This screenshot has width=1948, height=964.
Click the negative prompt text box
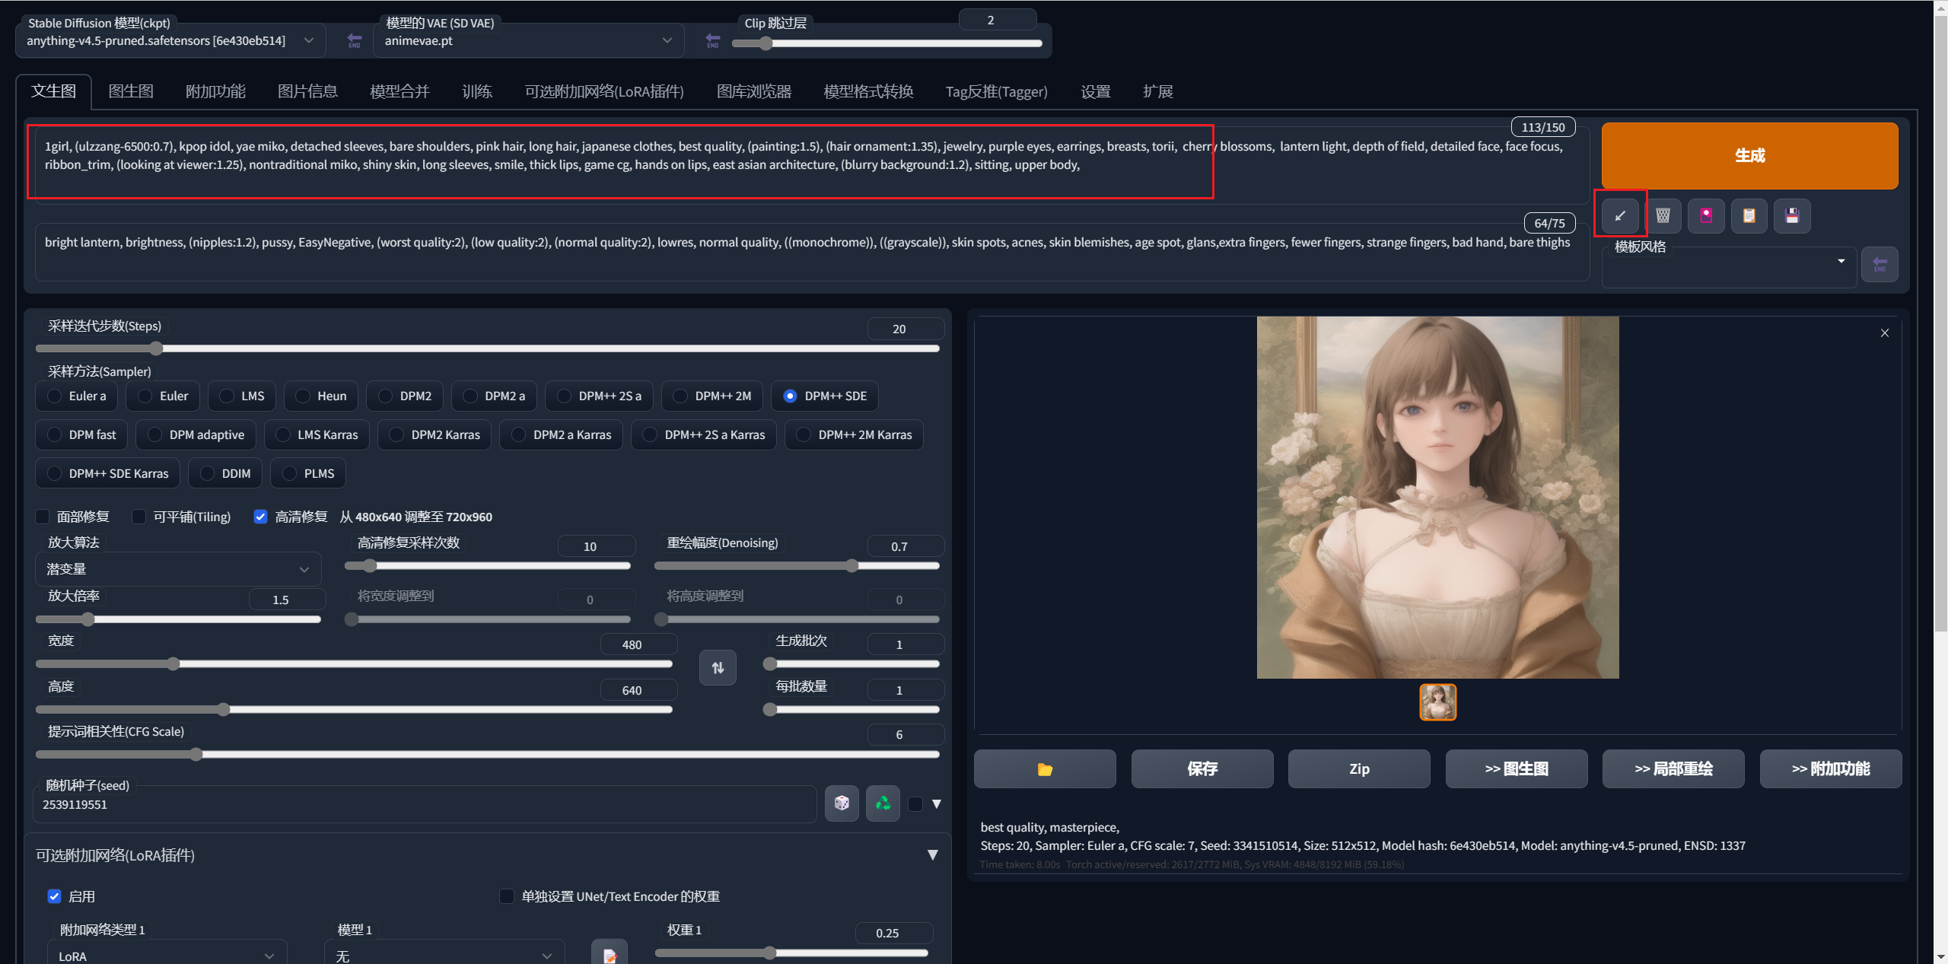(x=812, y=252)
